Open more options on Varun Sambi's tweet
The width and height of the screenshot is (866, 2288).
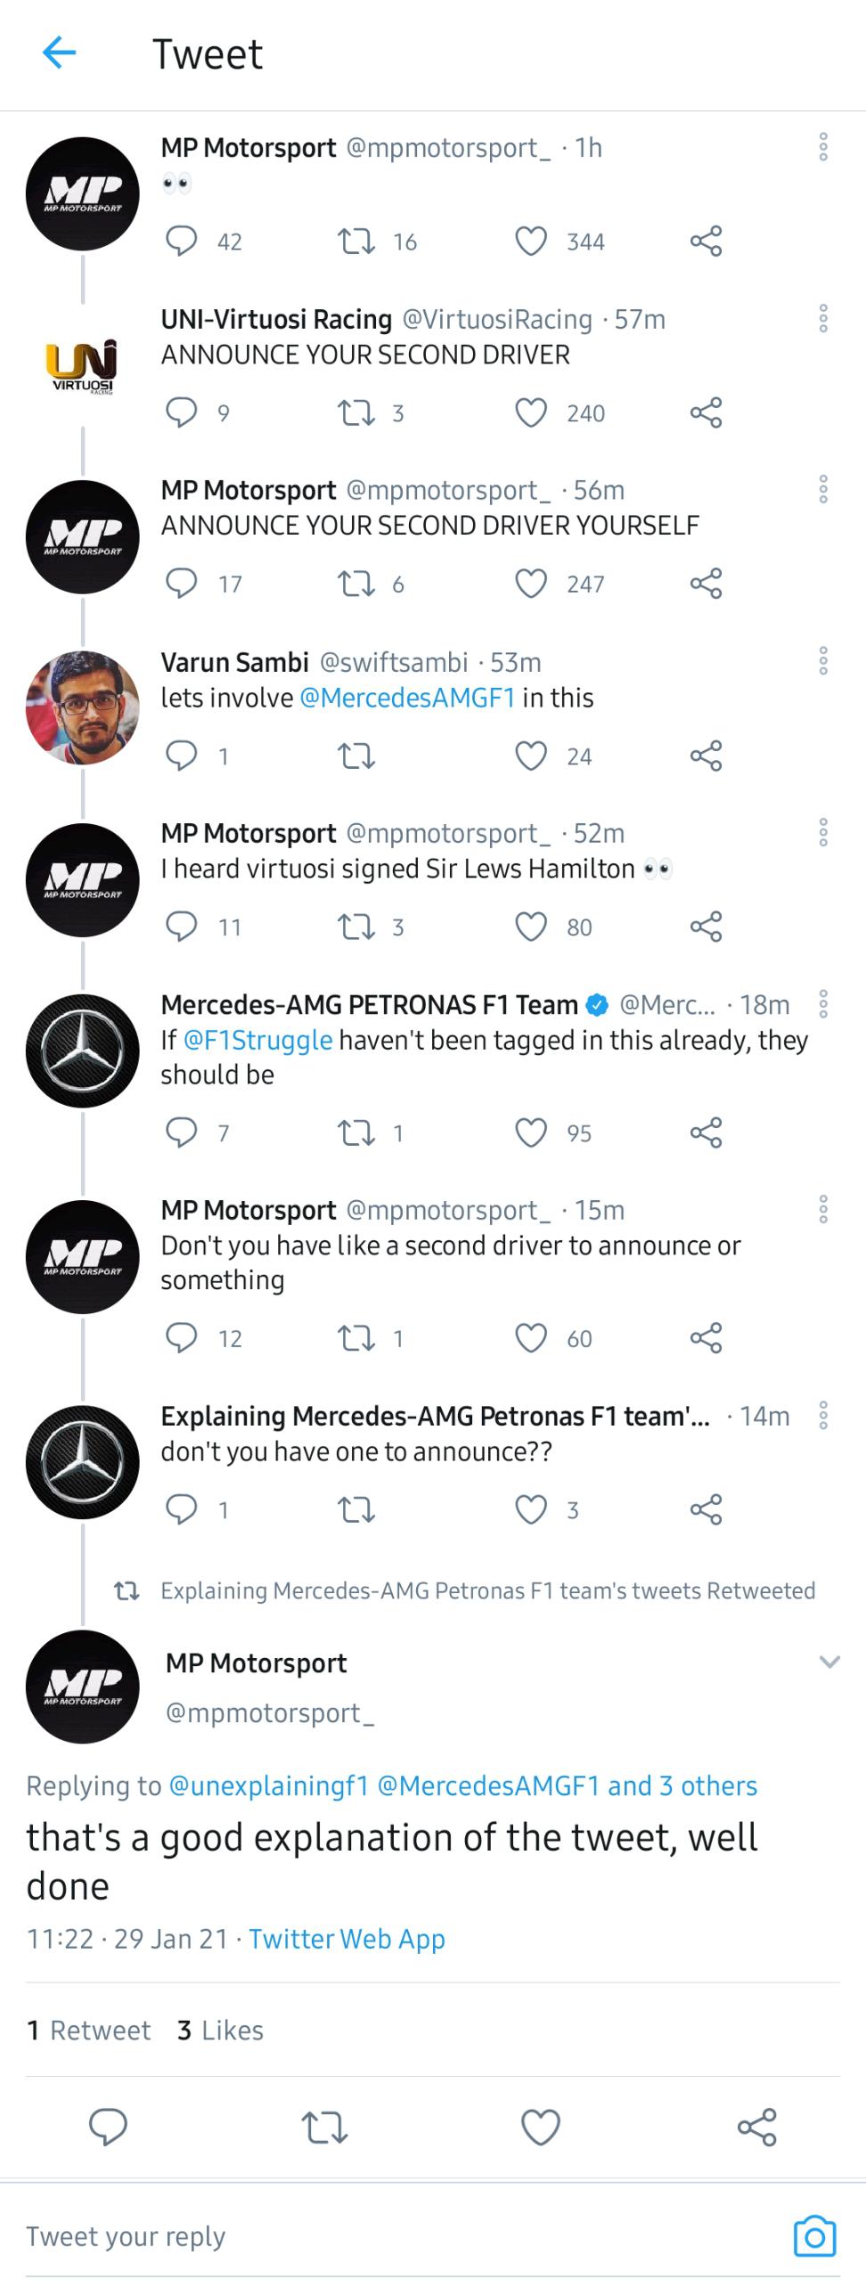coord(823,661)
